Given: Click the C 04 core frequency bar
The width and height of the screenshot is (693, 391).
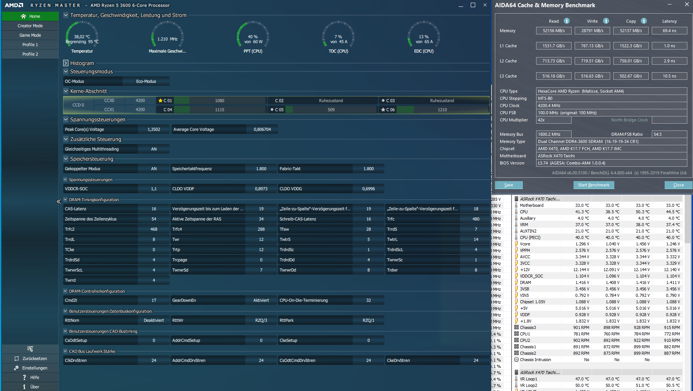Looking at the screenshot, I should pyautogui.click(x=220, y=110).
